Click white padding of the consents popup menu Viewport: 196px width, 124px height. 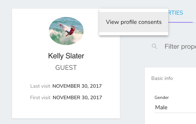click(134, 34)
